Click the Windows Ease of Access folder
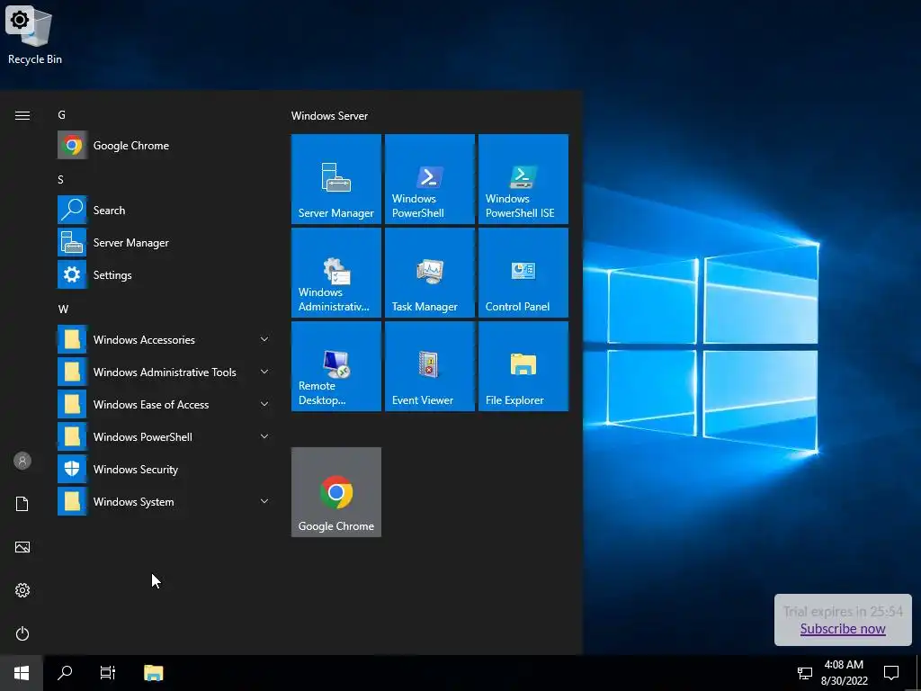Image resolution: width=921 pixels, height=691 pixels. point(165,404)
